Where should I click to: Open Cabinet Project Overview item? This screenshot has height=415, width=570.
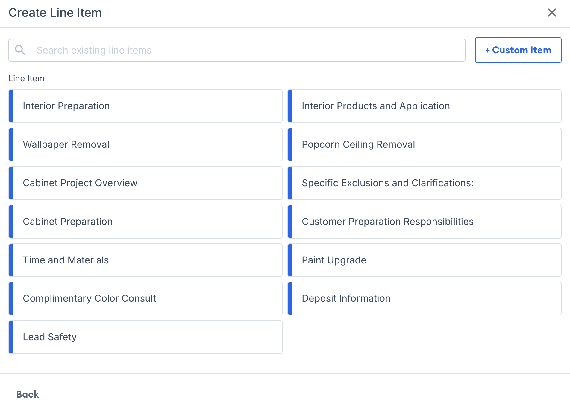[x=145, y=183]
